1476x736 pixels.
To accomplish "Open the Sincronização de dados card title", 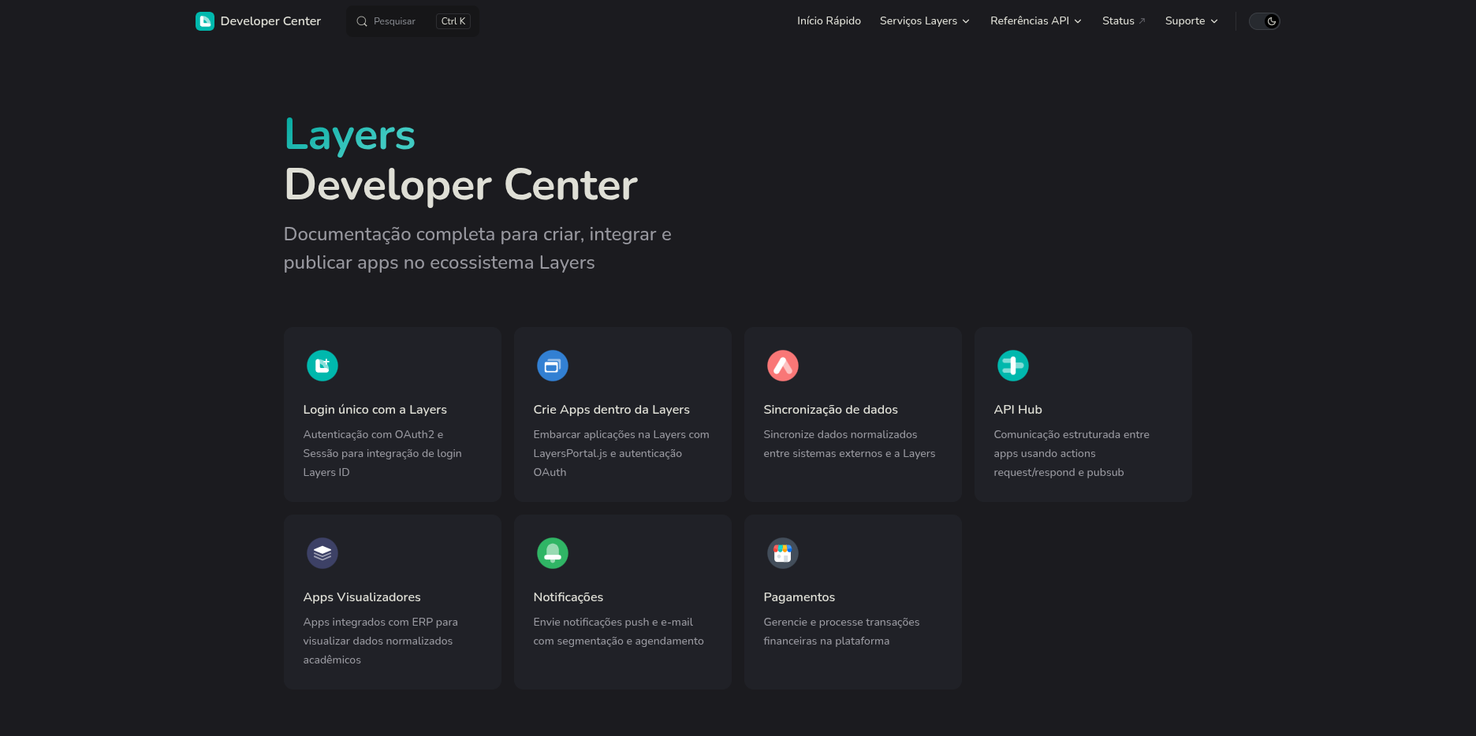I will [830, 410].
